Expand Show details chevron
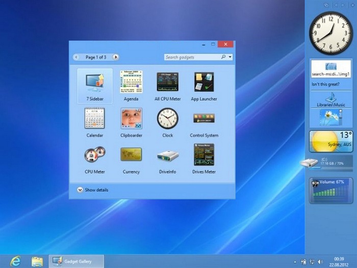Image resolution: width=357 pixels, height=268 pixels. click(80, 190)
